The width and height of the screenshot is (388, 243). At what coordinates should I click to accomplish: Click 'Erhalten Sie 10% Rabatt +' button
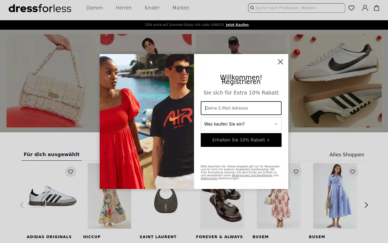(241, 140)
